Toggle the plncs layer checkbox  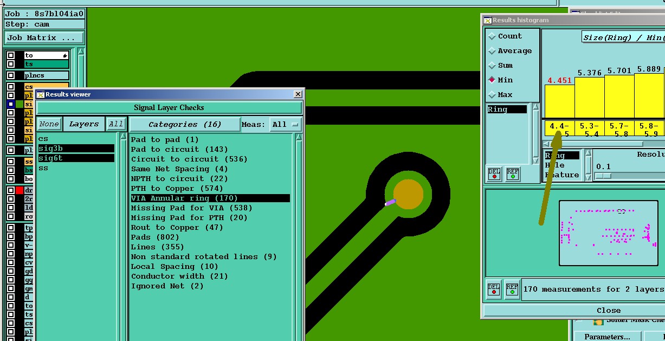[11, 75]
